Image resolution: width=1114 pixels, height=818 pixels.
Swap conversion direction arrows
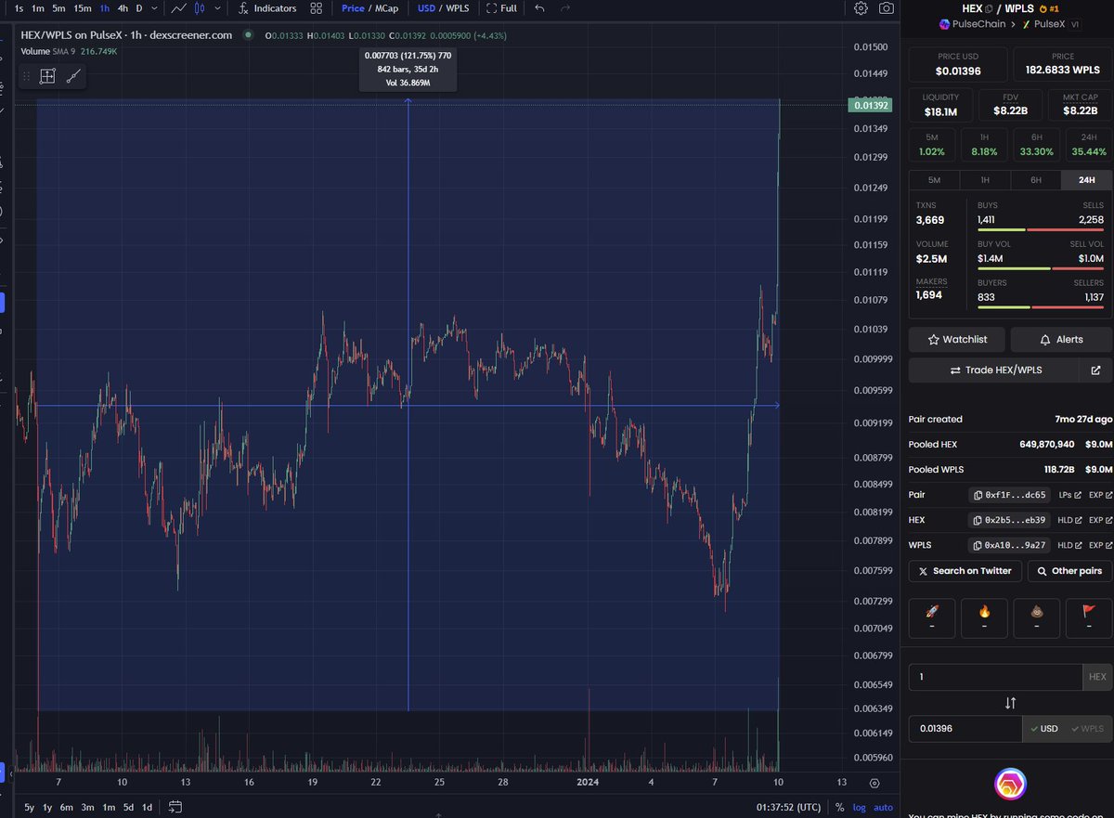[x=1010, y=703]
